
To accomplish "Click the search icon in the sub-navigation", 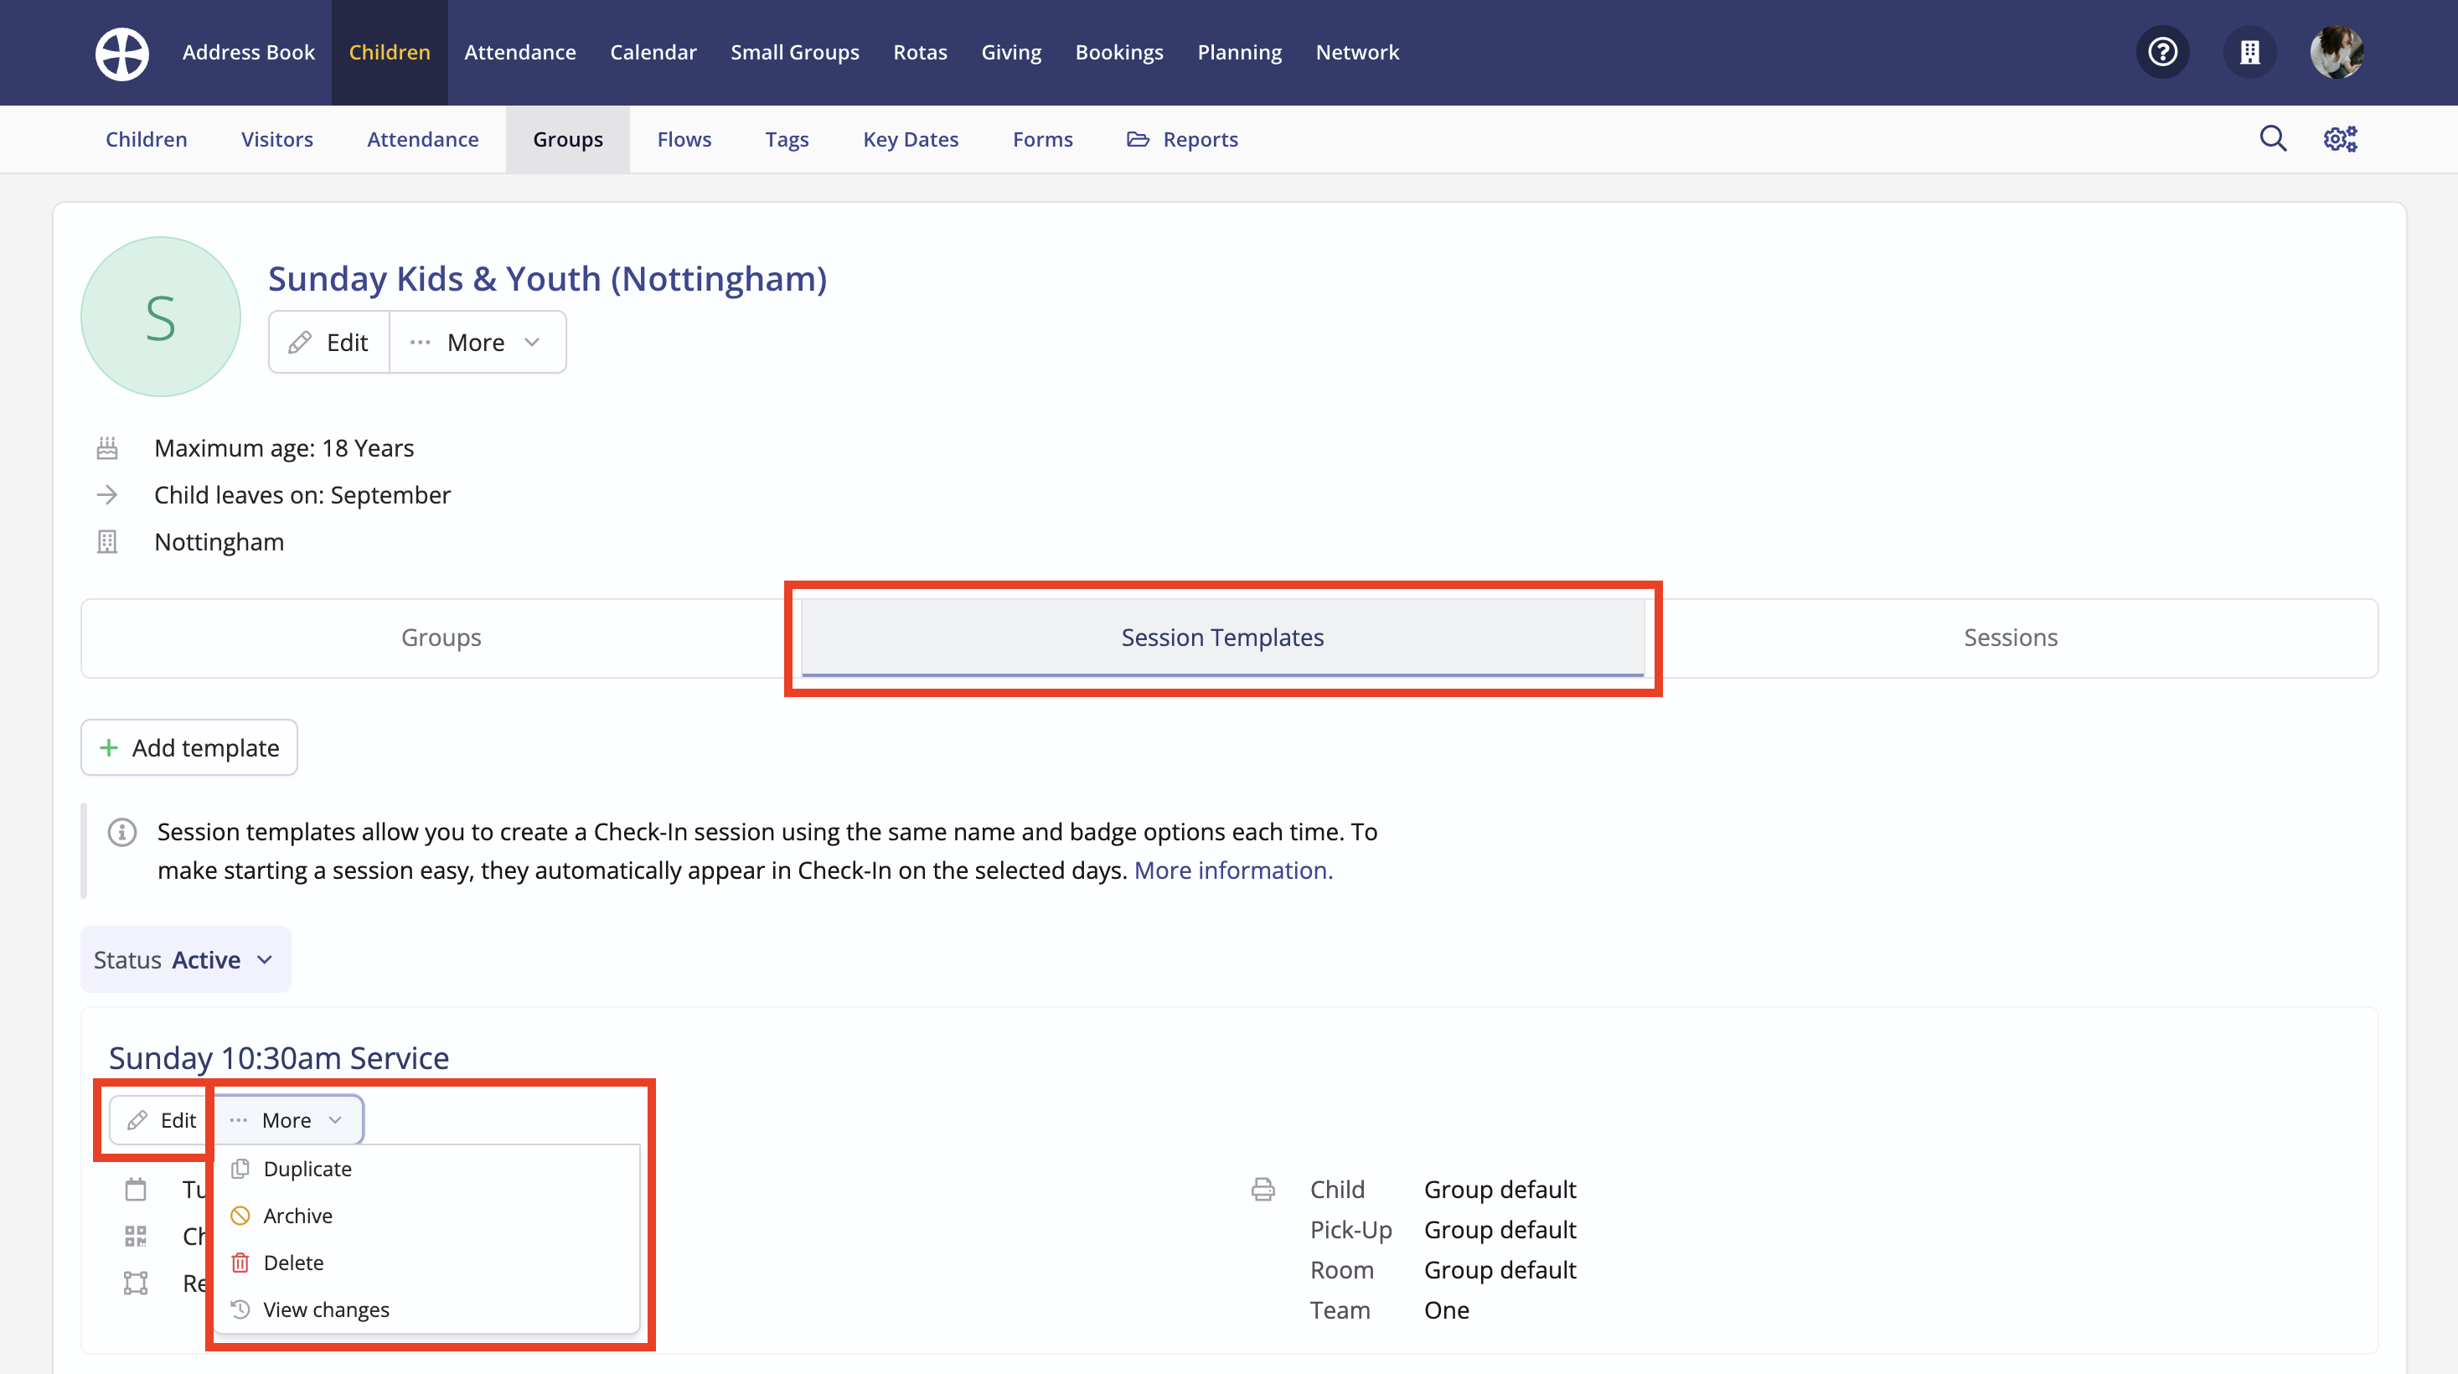I will tap(2274, 138).
